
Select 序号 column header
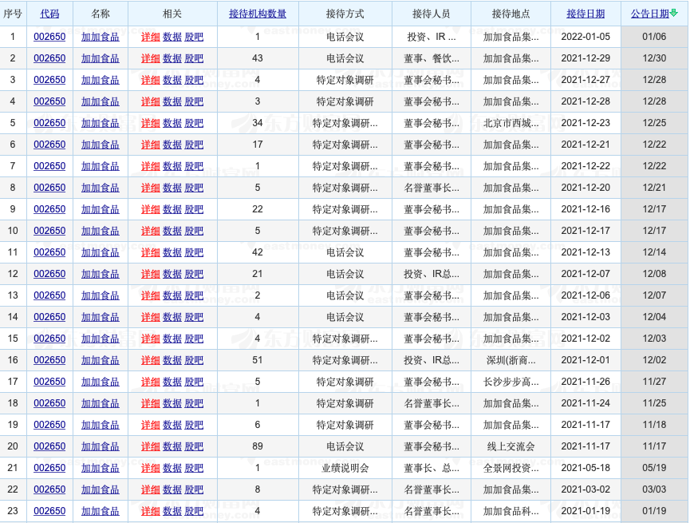[13, 14]
